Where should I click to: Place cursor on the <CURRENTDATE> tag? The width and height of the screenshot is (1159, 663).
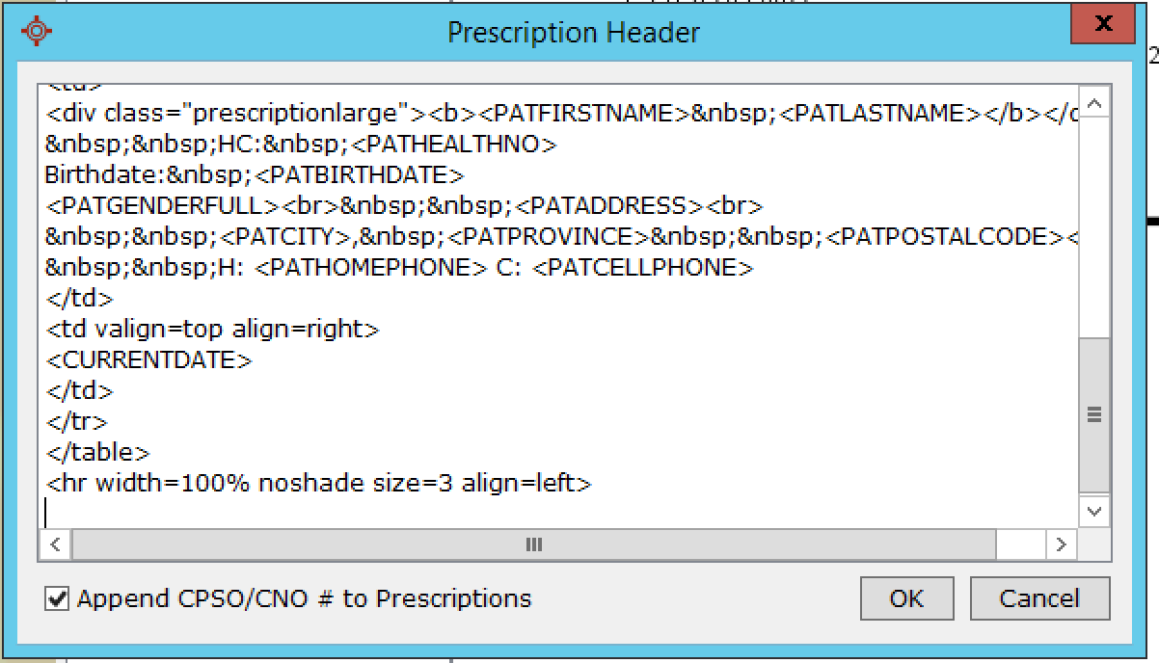tap(148, 360)
